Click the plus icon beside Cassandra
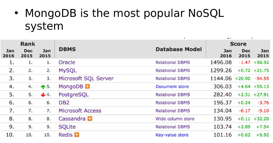 (90, 119)
